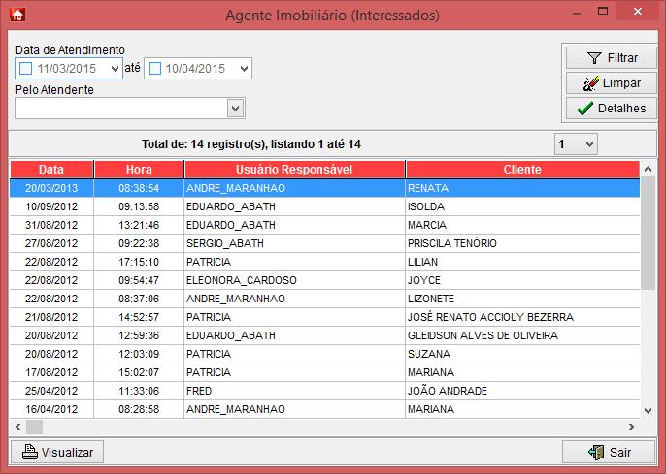Enable the end date 10/04/2015 checkbox

154,69
